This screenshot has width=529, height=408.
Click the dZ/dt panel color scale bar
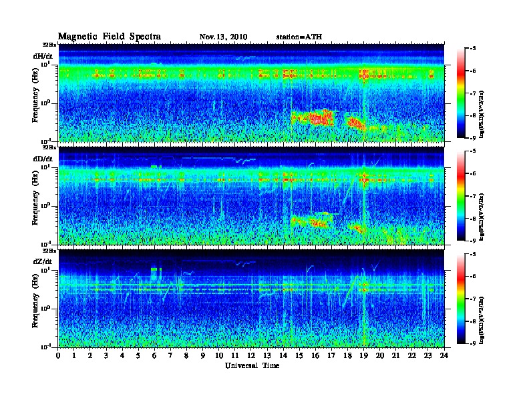click(x=461, y=299)
